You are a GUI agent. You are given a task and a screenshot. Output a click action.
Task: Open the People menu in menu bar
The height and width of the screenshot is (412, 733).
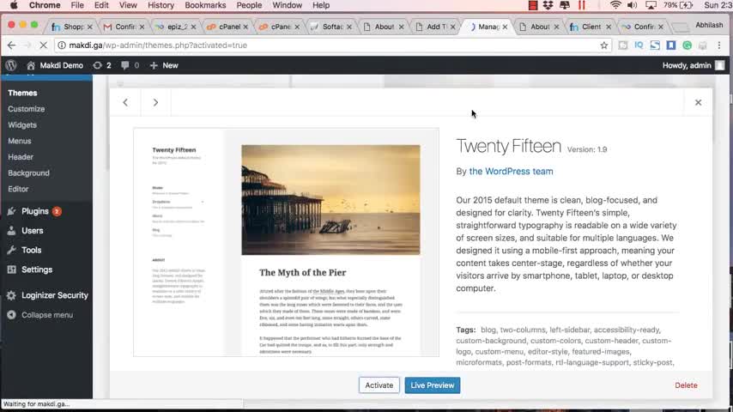tap(249, 5)
